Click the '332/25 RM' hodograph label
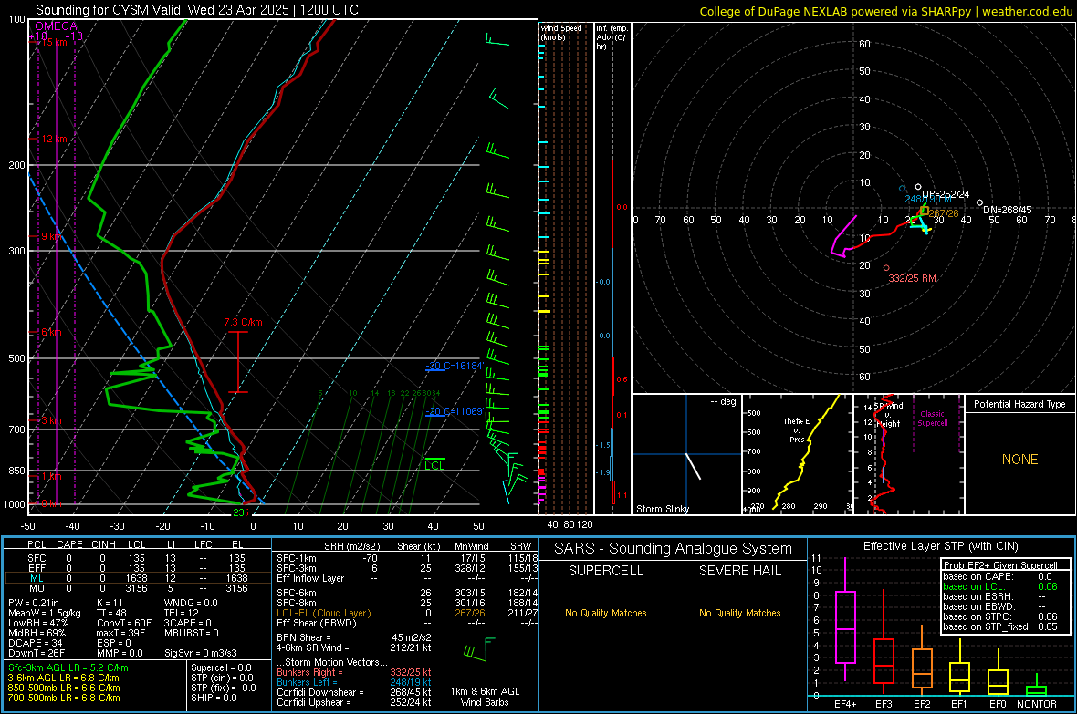Image resolution: width=1077 pixels, height=714 pixels. 912,278
